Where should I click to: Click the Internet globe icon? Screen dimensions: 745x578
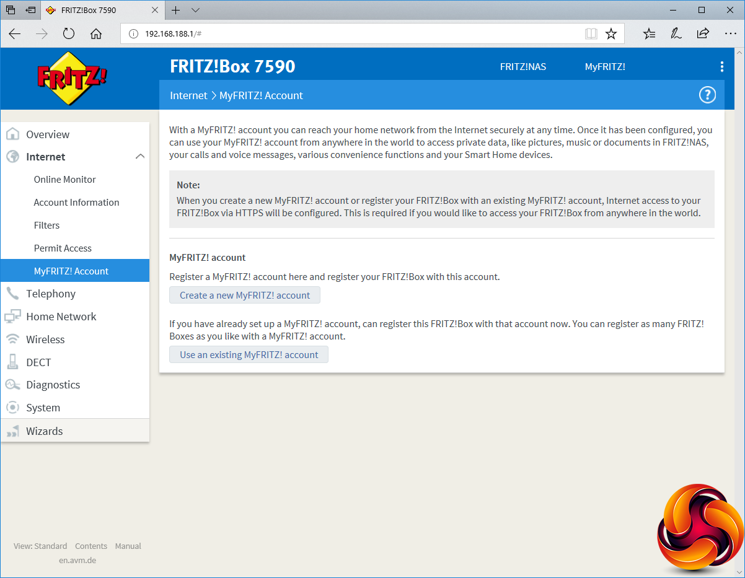point(12,157)
